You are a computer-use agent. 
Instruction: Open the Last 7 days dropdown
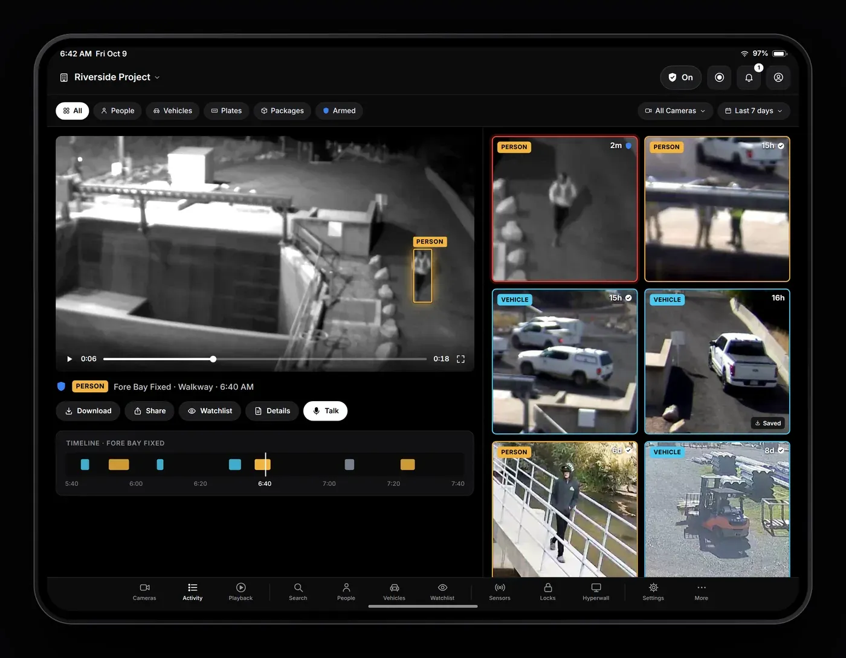point(754,111)
